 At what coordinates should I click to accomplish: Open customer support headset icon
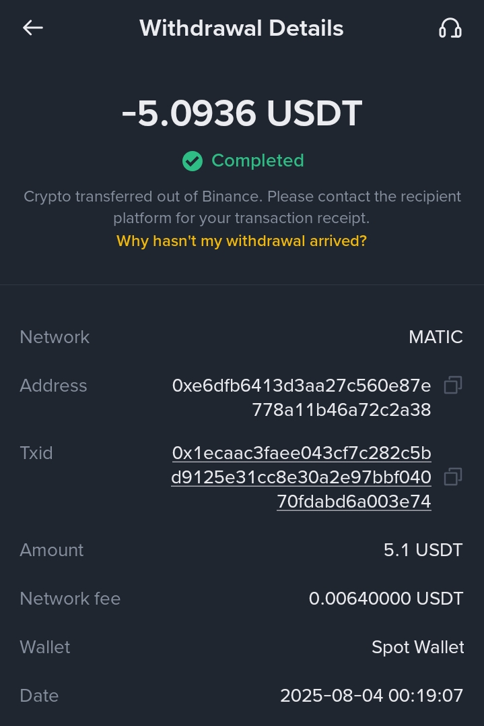pyautogui.click(x=450, y=28)
